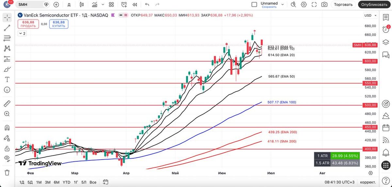Open the ideas stream target icon
The height and width of the screenshot is (187, 392).
[386, 104]
